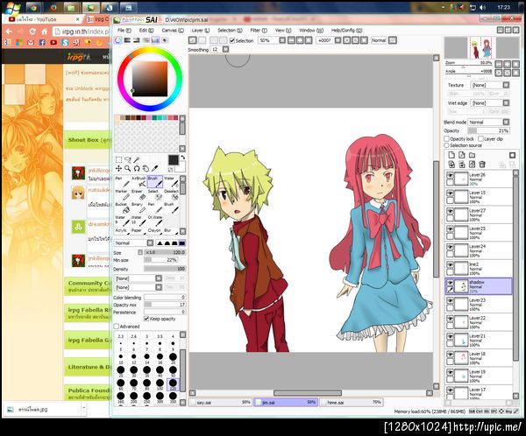Choose the AirBrush tool
Viewport: 526px width, 436px height.
tap(139, 181)
